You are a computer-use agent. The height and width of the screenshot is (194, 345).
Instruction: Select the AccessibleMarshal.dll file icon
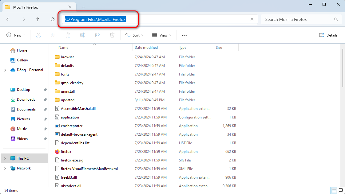pos(57,109)
